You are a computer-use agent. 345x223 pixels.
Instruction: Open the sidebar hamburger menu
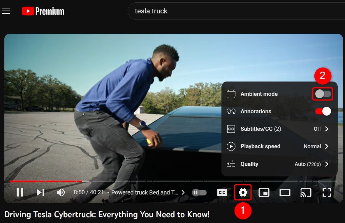pyautogui.click(x=6, y=11)
